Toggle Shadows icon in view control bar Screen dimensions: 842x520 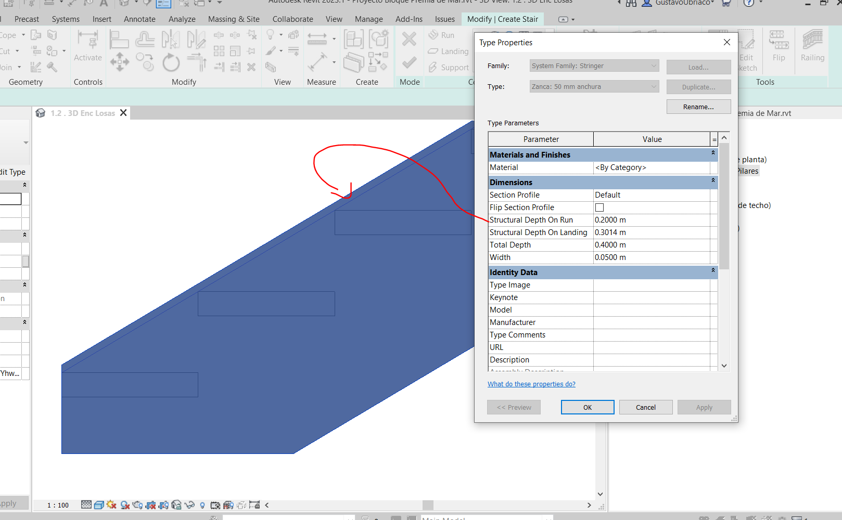125,504
